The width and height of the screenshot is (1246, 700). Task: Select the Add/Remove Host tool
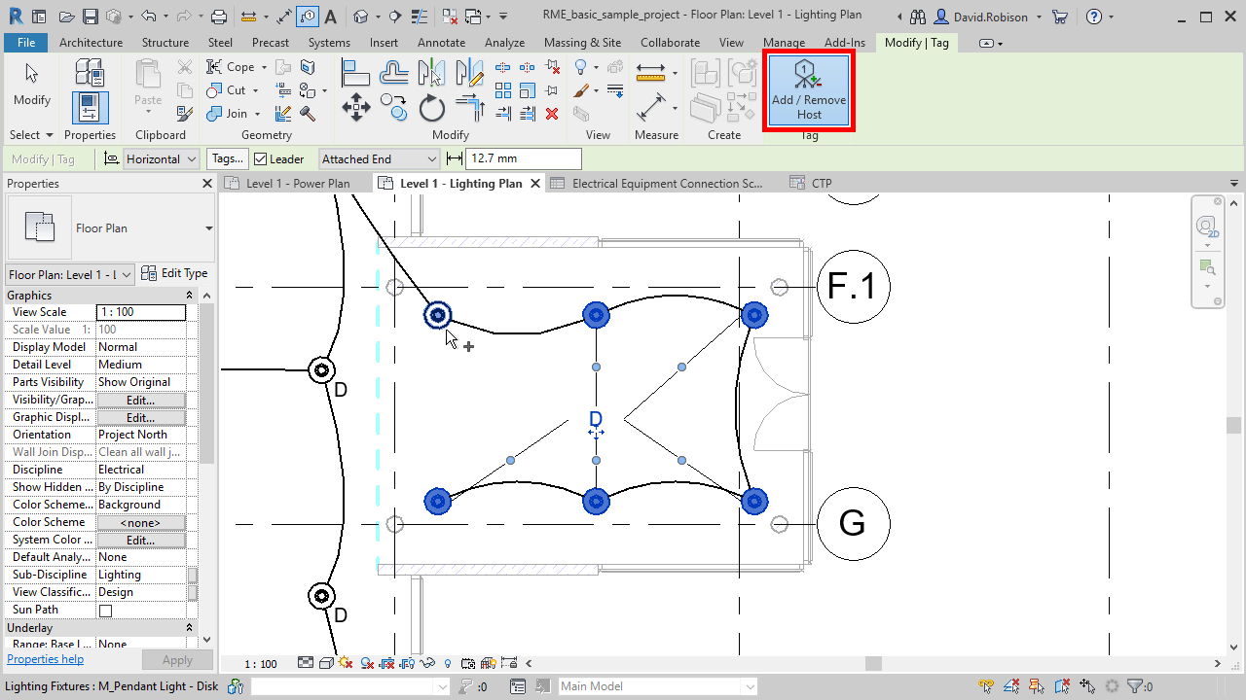click(x=808, y=90)
